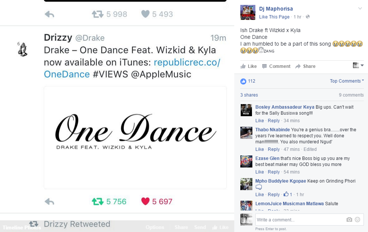
Task: Click Like This Page link
Action: [x=274, y=17]
